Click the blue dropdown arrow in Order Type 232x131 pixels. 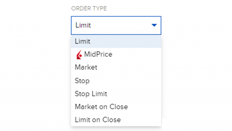point(154,25)
